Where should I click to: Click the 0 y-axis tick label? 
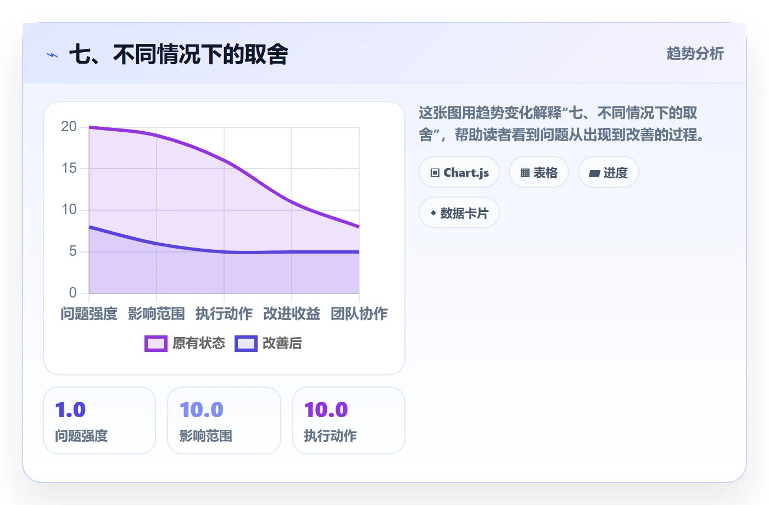pyautogui.click(x=73, y=293)
